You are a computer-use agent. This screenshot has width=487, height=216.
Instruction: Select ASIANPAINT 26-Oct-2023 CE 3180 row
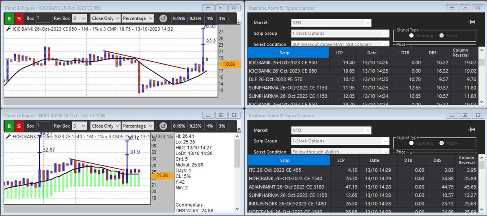363,187
